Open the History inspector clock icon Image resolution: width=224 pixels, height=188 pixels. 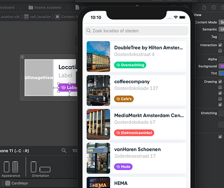(x=214, y=7)
